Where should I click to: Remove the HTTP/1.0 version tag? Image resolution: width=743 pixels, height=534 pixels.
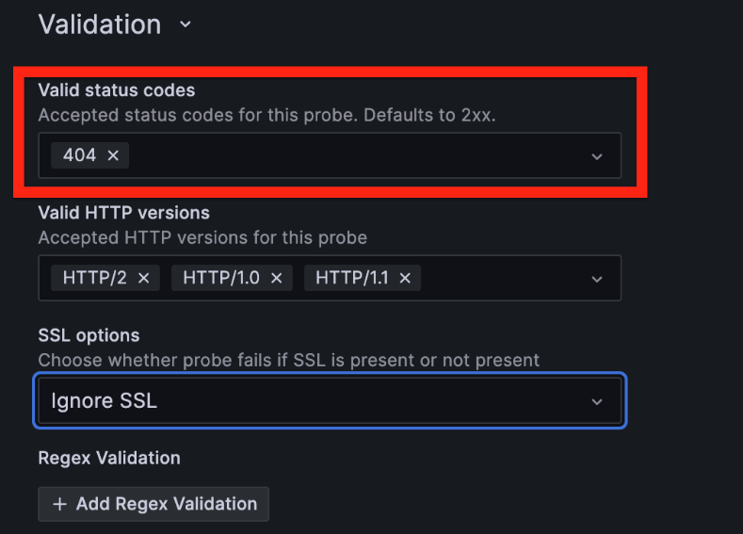[276, 278]
